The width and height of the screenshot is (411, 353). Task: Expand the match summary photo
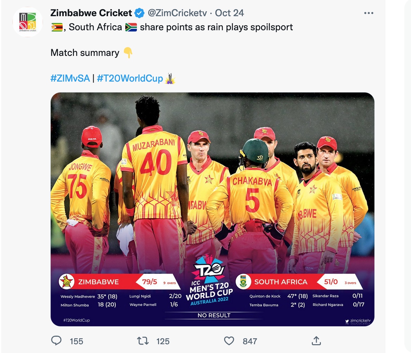coord(212,209)
